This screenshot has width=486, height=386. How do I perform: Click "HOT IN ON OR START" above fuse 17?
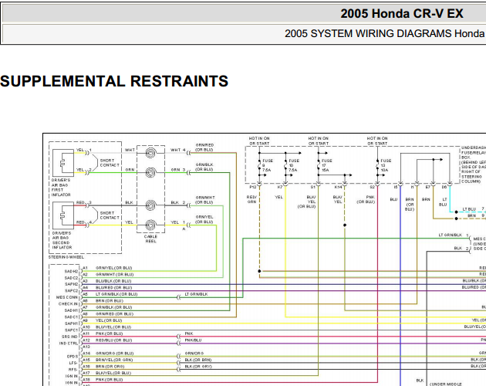(319, 141)
